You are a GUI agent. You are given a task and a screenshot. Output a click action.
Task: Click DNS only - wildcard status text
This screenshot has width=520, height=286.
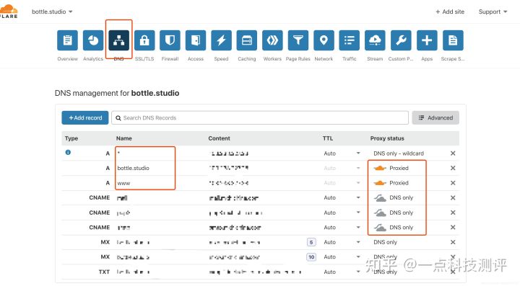tap(399, 153)
